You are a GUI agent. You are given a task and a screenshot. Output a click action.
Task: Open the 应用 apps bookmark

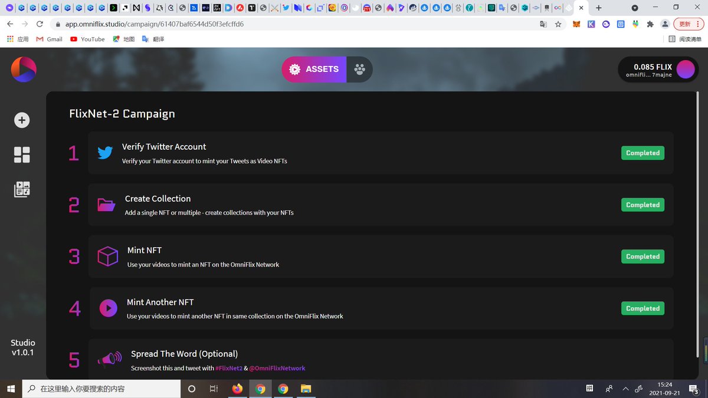coord(18,39)
